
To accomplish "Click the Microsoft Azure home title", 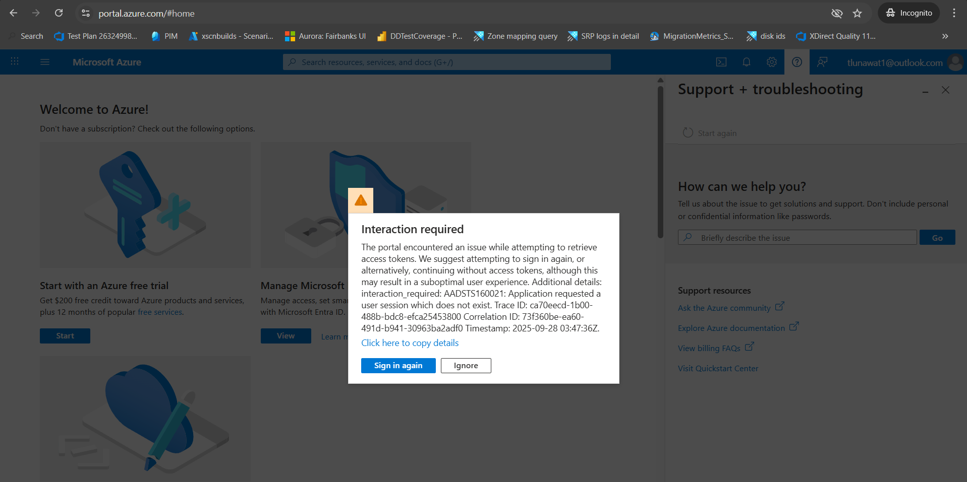I will [x=107, y=62].
